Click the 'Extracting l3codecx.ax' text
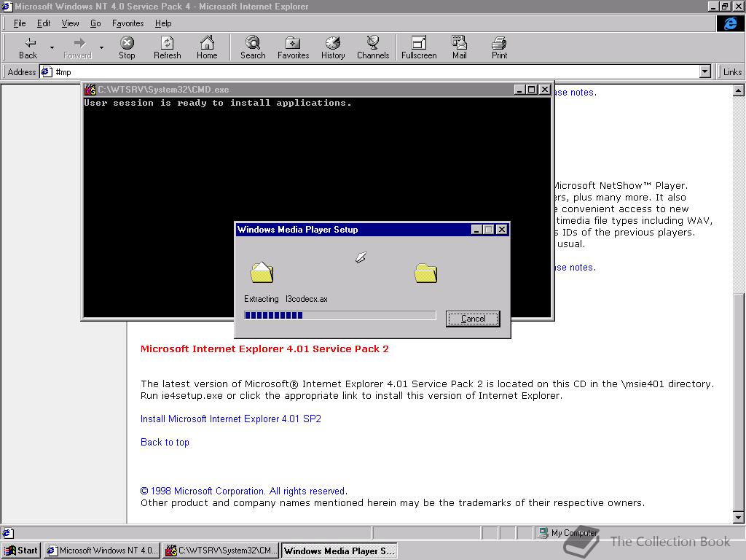 click(x=286, y=299)
